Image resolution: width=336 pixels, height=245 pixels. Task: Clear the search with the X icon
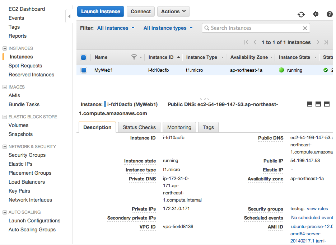point(305,28)
